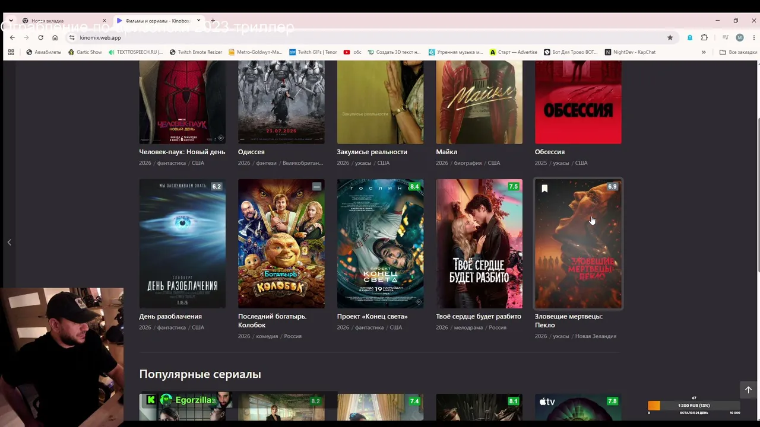Click the комедия genre label
This screenshot has width=760, height=427.
click(267, 336)
